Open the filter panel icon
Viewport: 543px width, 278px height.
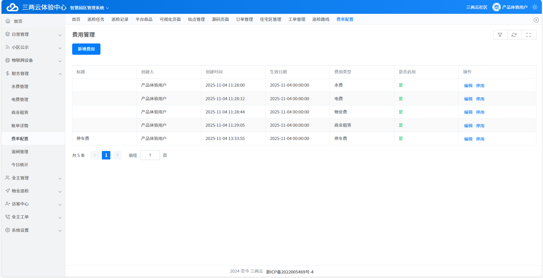click(500, 35)
